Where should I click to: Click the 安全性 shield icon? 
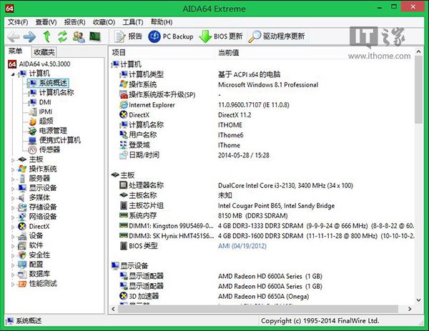click(x=22, y=255)
